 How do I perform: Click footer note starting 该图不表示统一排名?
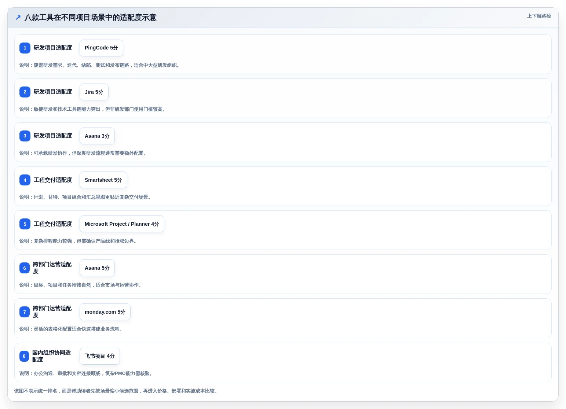click(117, 391)
